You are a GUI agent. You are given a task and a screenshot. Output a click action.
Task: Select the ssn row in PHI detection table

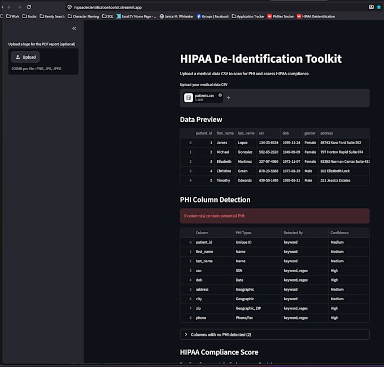click(x=274, y=271)
